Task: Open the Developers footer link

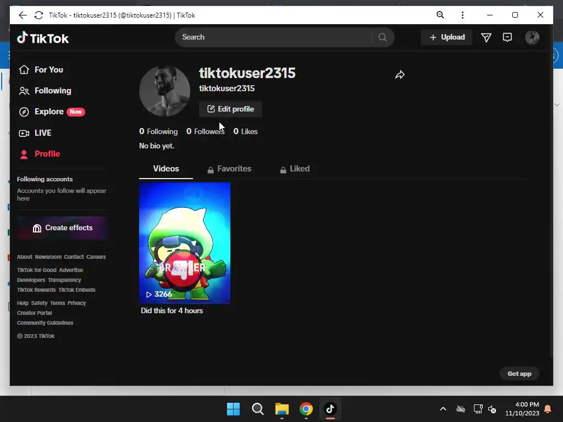Action: (x=31, y=280)
